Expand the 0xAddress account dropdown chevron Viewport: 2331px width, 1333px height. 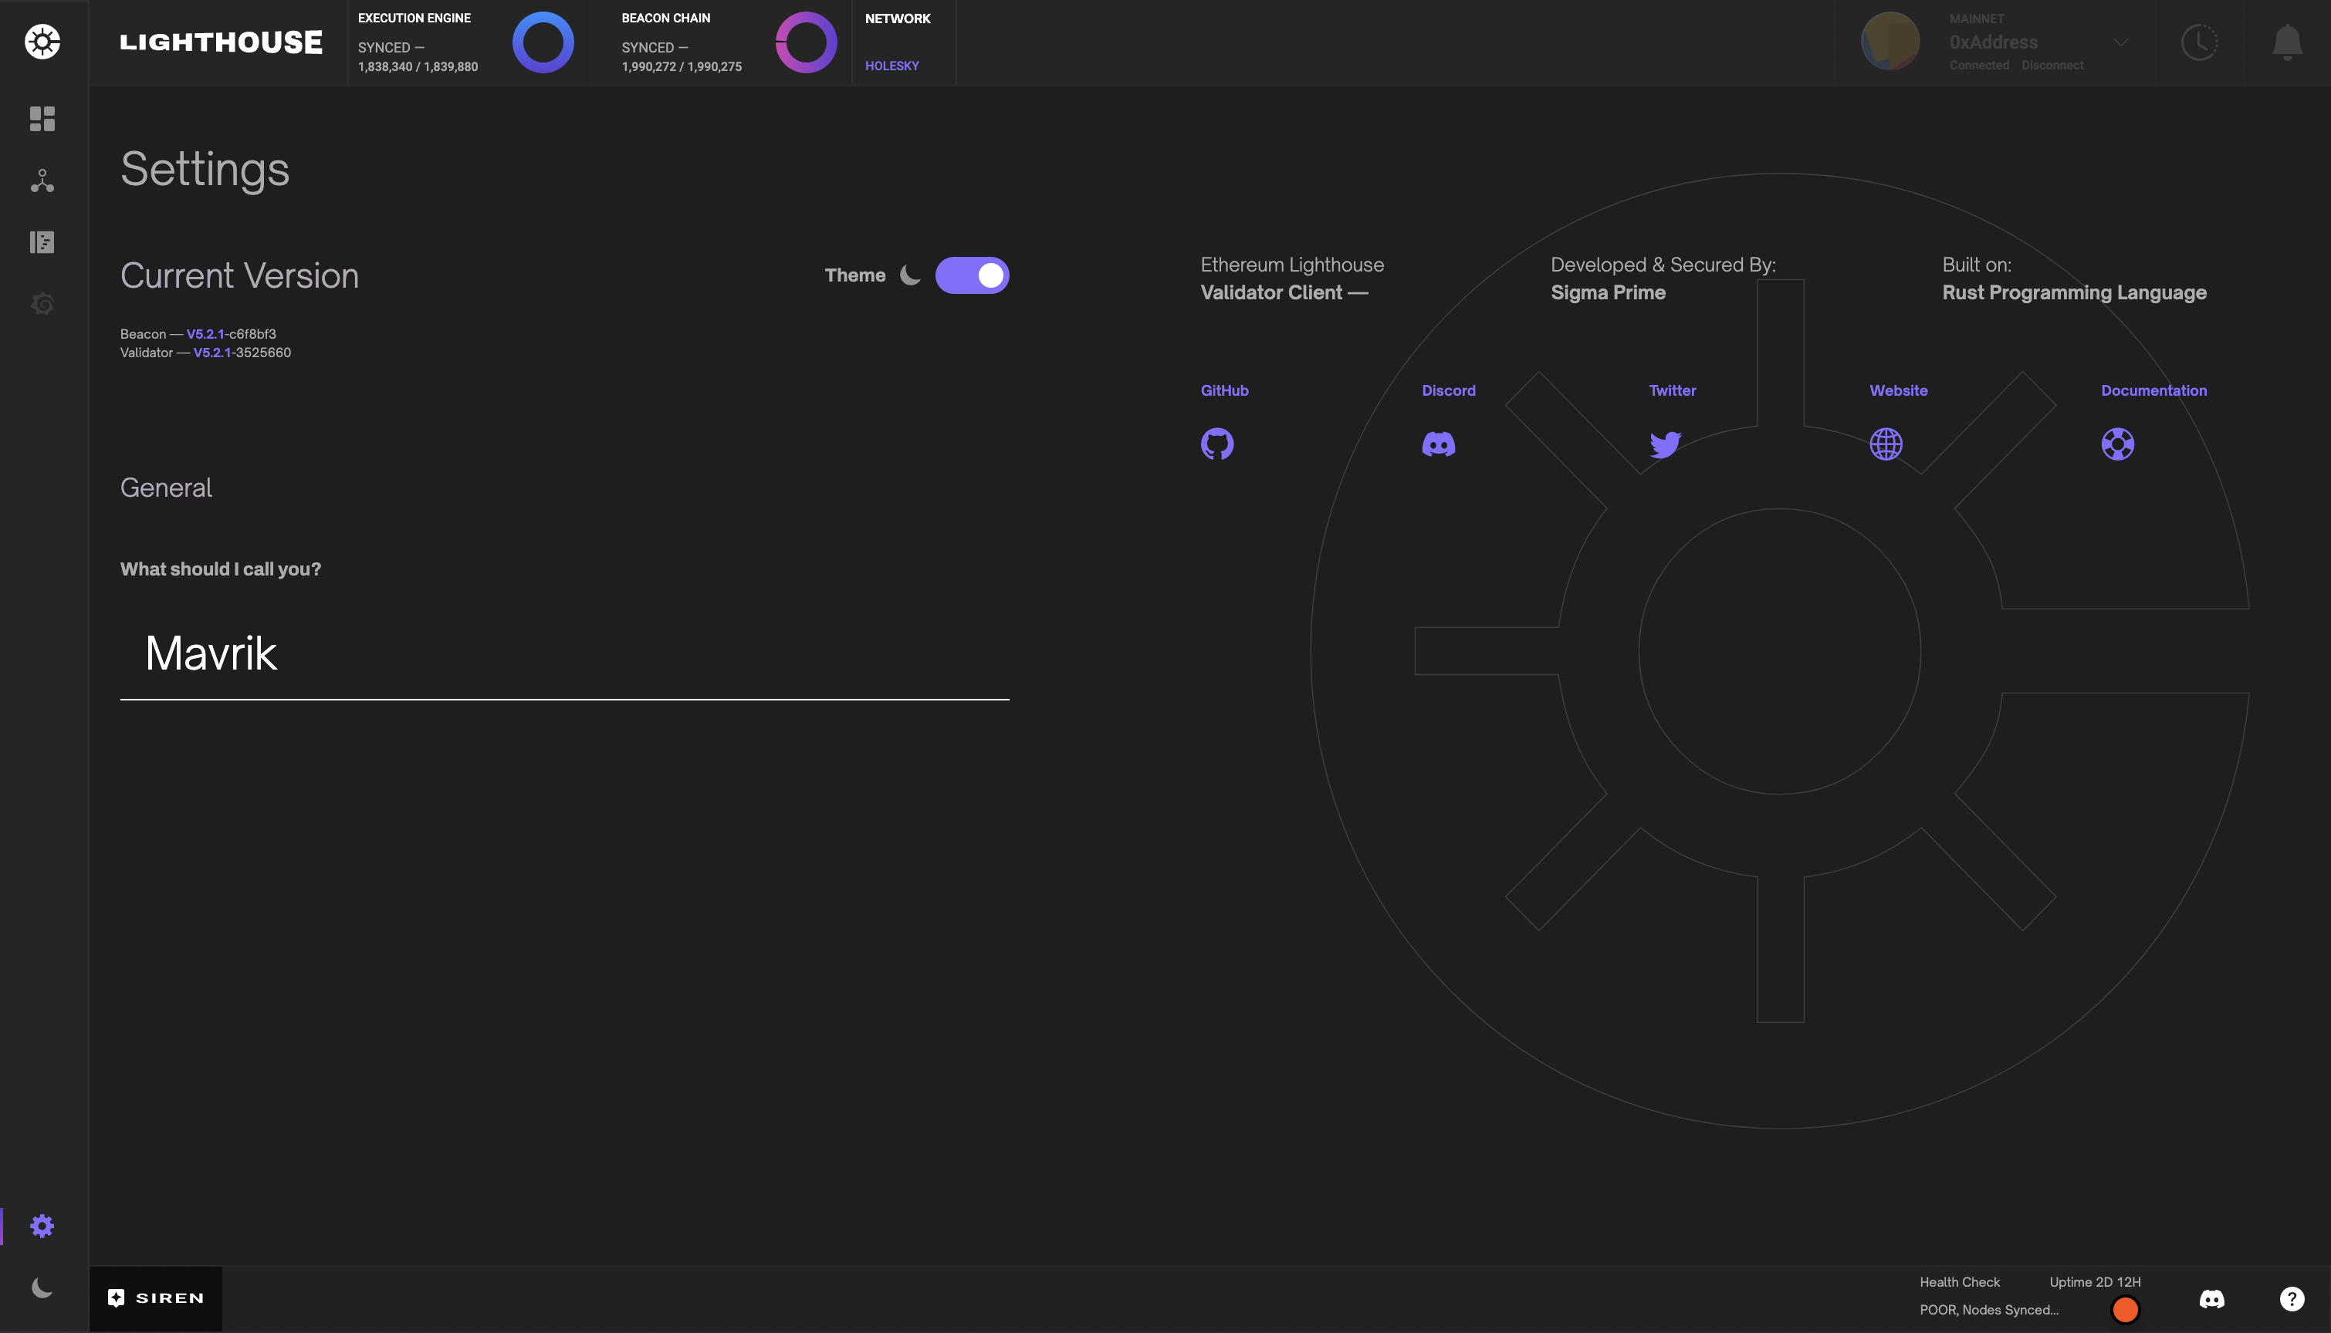point(2120,42)
